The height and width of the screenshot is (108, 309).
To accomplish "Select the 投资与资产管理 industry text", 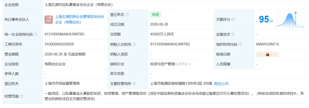I will [163, 64].
